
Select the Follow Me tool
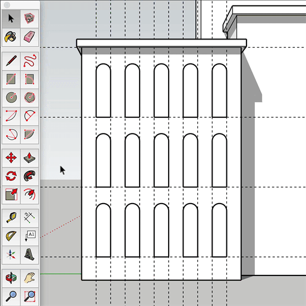click(x=29, y=176)
